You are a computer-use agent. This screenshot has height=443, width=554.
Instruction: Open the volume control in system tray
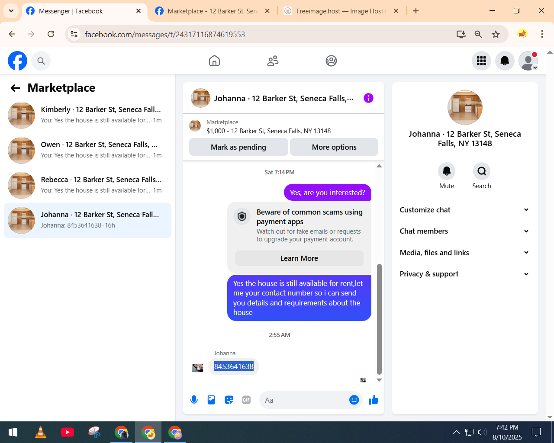coord(482,432)
